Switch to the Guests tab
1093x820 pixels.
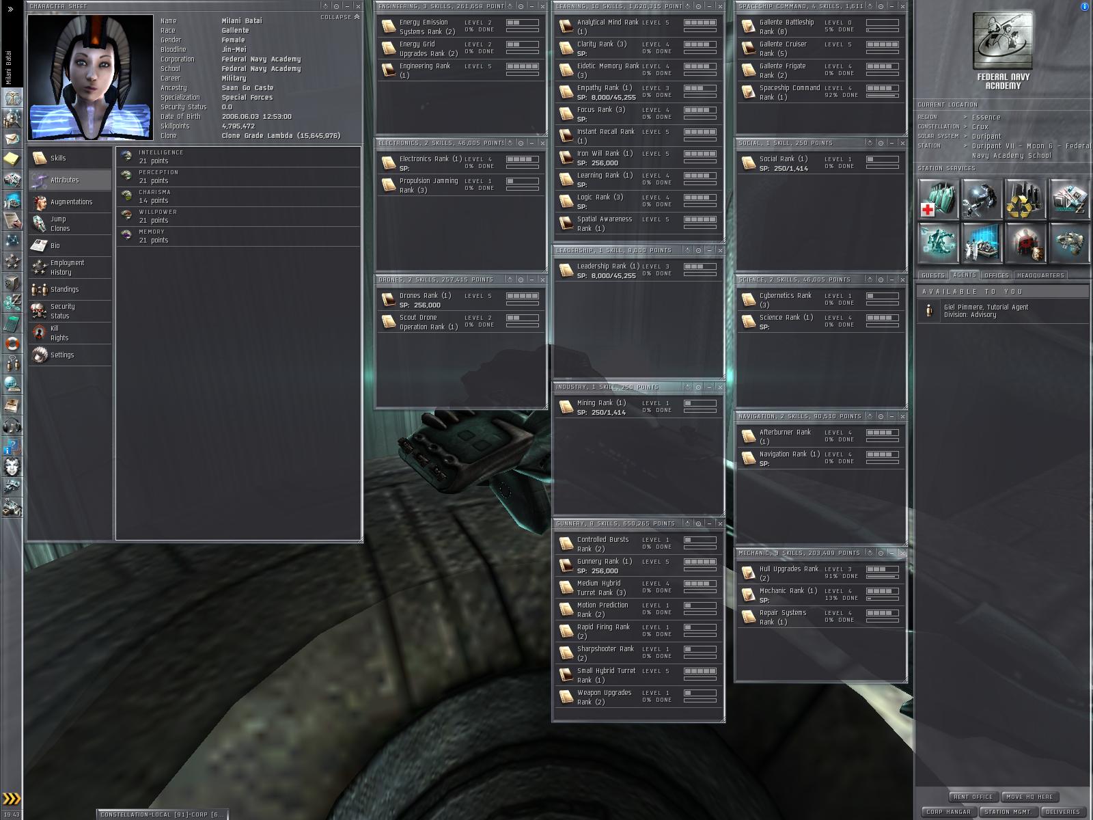[x=932, y=275]
